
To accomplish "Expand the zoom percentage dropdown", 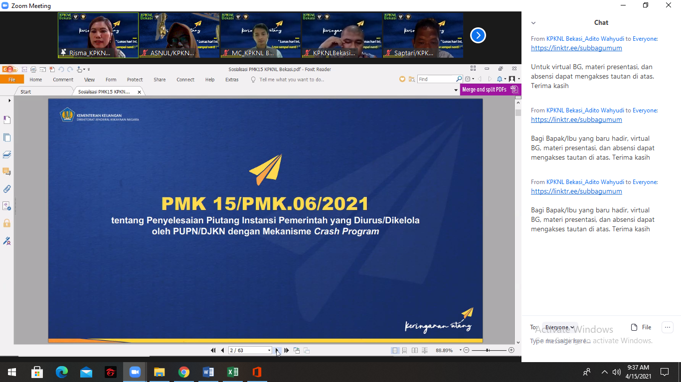I will click(x=460, y=351).
